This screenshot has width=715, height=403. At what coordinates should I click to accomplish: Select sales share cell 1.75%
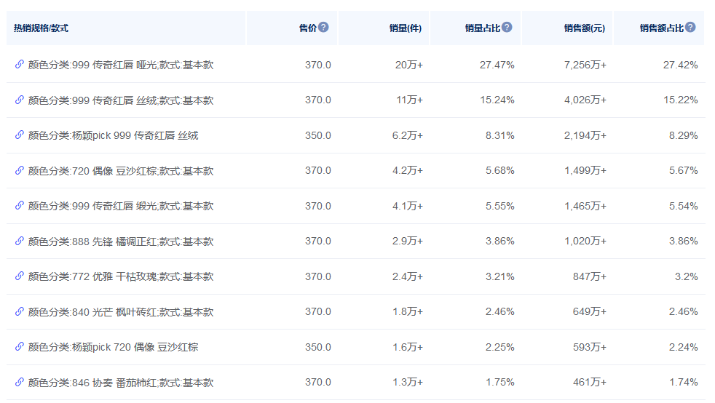tap(499, 383)
